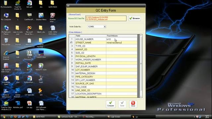Viewport: 212px width, 119px height.
Task: Open Nokia PC Suite icon
Action: coord(41,67)
